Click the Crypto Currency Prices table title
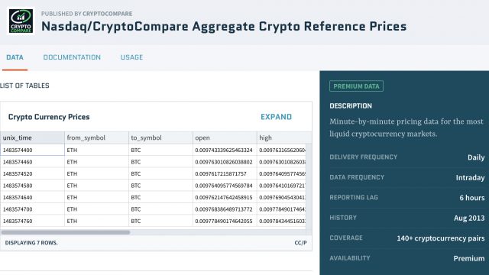The width and height of the screenshot is (489, 275). point(49,117)
